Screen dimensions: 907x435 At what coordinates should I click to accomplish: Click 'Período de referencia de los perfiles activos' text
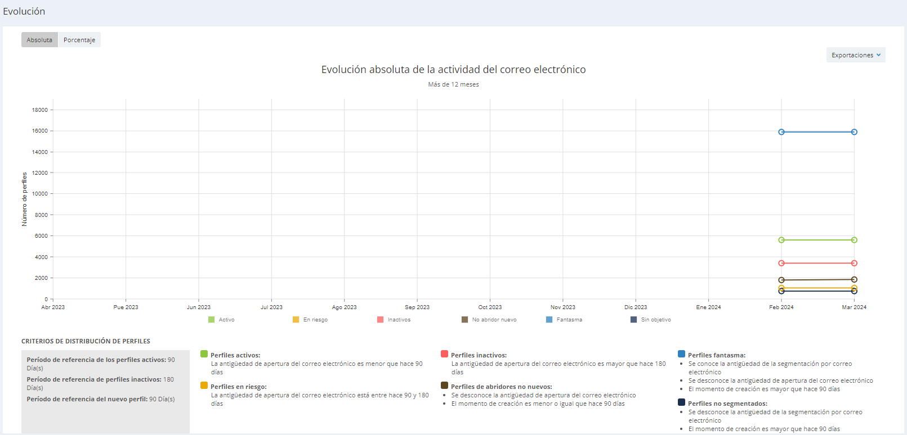pyautogui.click(x=96, y=360)
